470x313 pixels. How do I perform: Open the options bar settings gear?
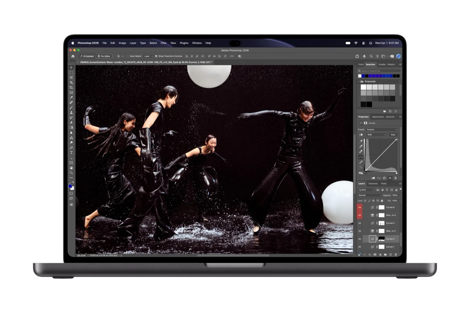click(x=239, y=56)
